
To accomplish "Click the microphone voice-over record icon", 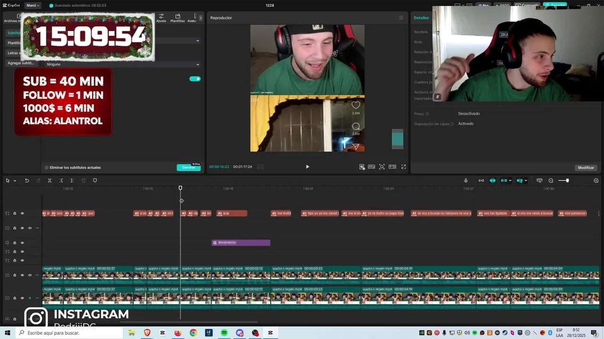I will point(466,180).
